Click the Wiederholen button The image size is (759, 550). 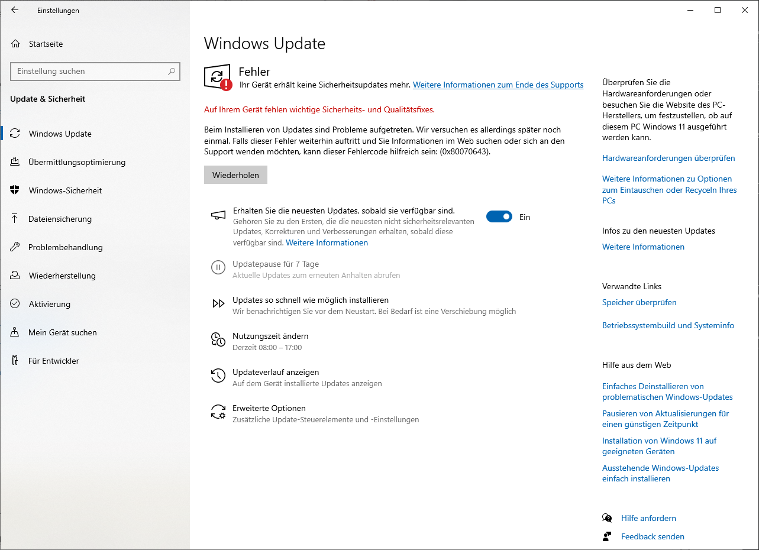pyautogui.click(x=235, y=175)
